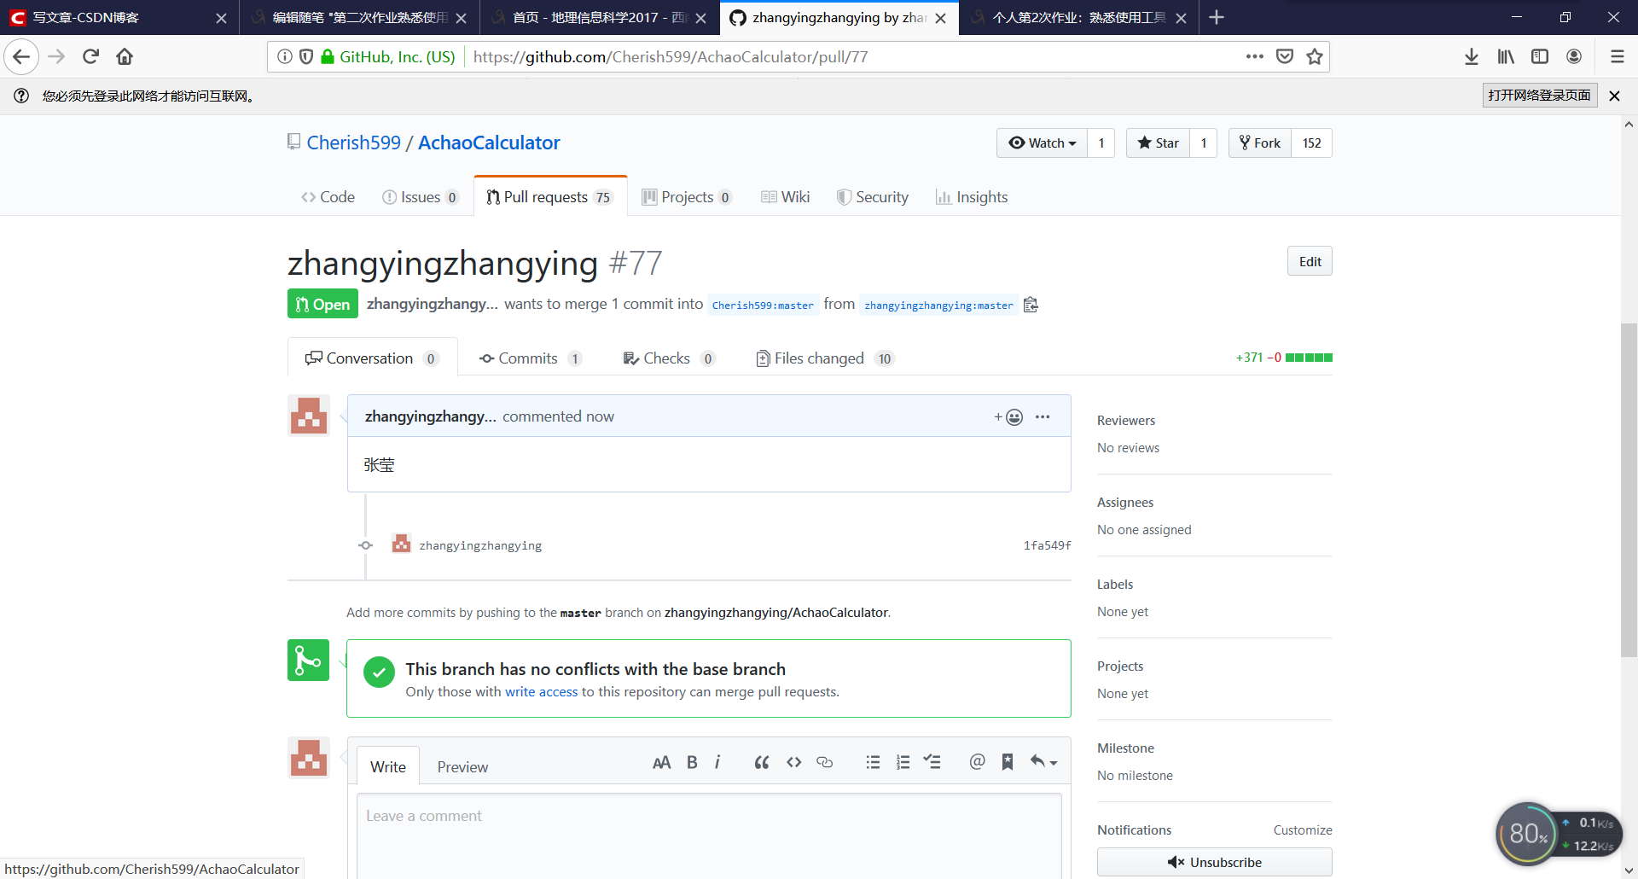
Task: Open the write access help link
Action: click(541, 692)
